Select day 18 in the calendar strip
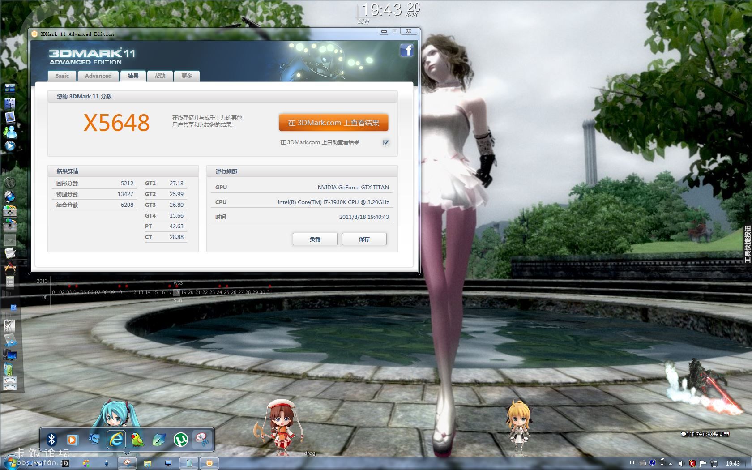This screenshot has width=752, height=470. (x=176, y=292)
